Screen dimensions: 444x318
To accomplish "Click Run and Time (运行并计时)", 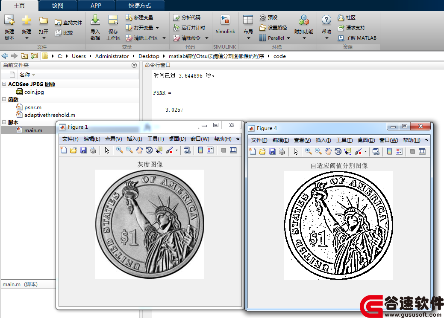I will (x=189, y=28).
